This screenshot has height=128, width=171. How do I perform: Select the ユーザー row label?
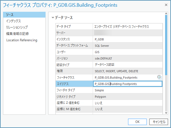[x=61, y=52]
